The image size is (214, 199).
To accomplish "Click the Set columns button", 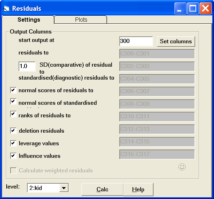I will pos(176,42).
